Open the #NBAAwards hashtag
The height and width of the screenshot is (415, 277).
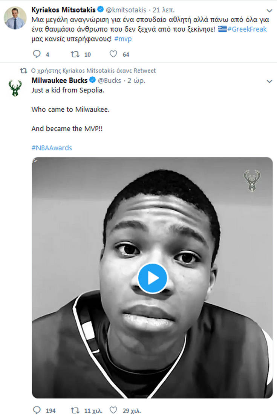[x=52, y=148]
